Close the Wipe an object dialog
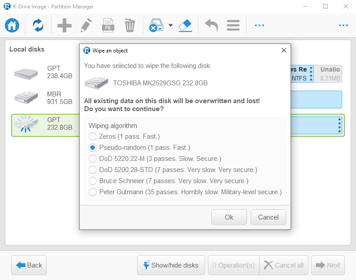The width and height of the screenshot is (356, 280). click(284, 50)
